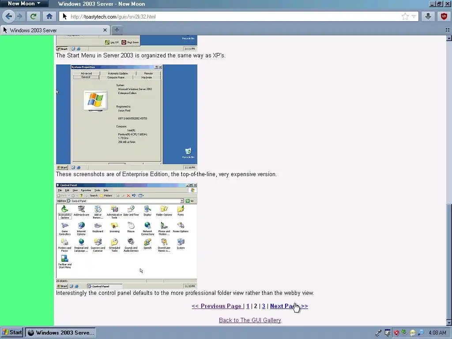Viewport: 452px width, 339px height.
Task: Follow the Previous Page link
Action: (217, 306)
